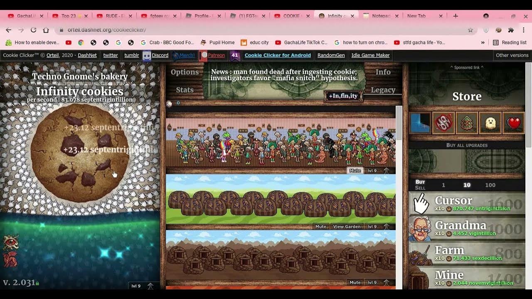Open the Idle Game Maker link
The height and width of the screenshot is (299, 532).
(370, 55)
